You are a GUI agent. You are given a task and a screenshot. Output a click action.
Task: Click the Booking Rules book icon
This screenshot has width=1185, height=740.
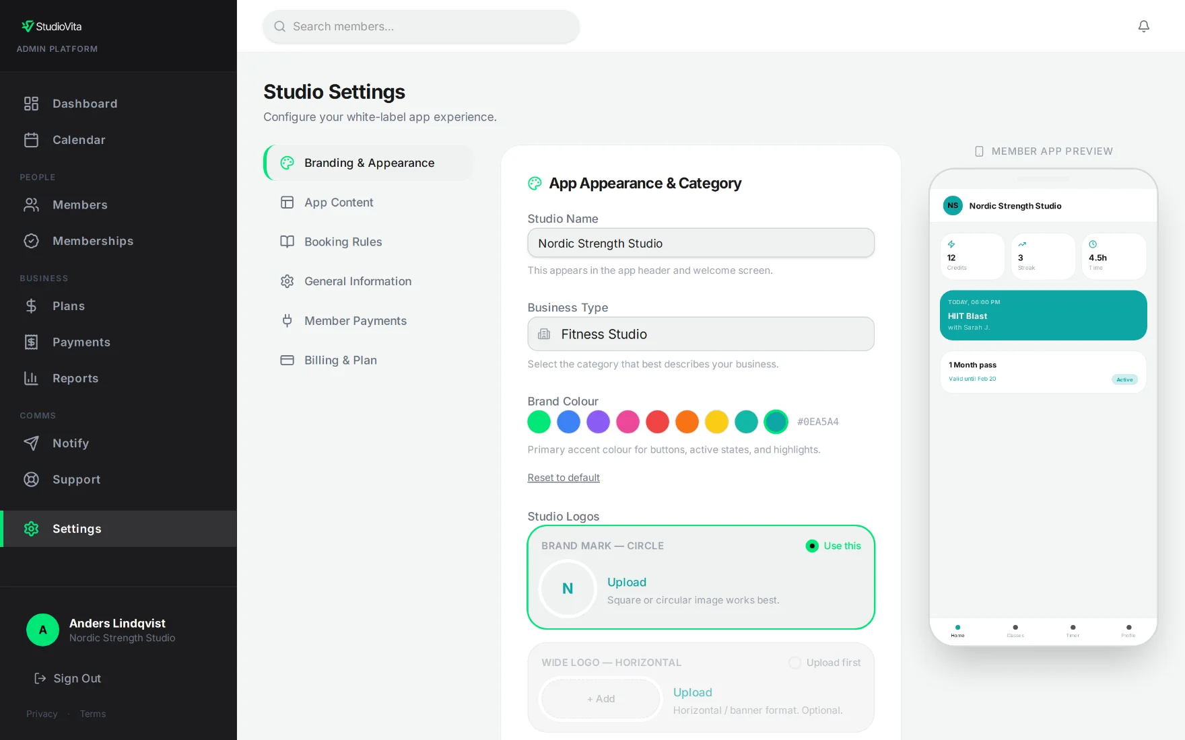(x=287, y=242)
